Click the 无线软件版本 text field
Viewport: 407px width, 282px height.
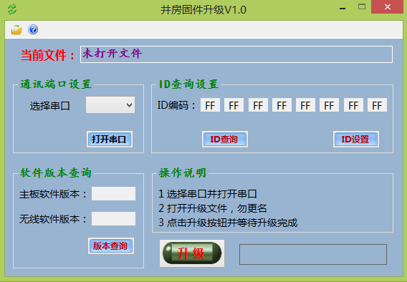click(113, 218)
